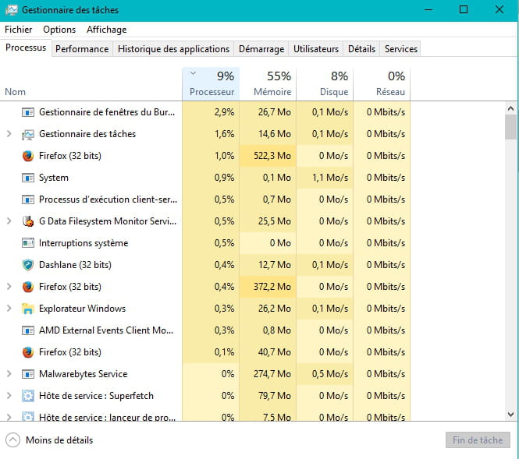Viewport: 519px width, 459px height.
Task: Select the Interruptions système icon
Action: point(28,243)
